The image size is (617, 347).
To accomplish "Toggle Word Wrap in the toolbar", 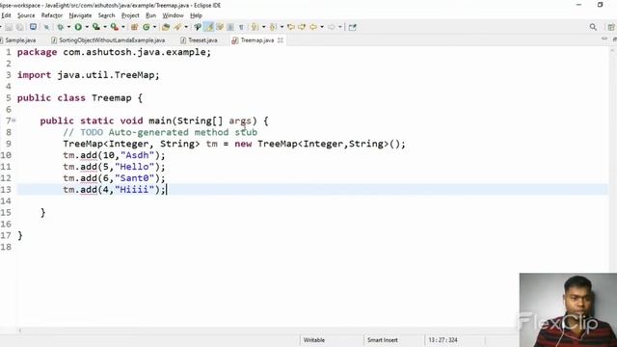I will point(220,27).
